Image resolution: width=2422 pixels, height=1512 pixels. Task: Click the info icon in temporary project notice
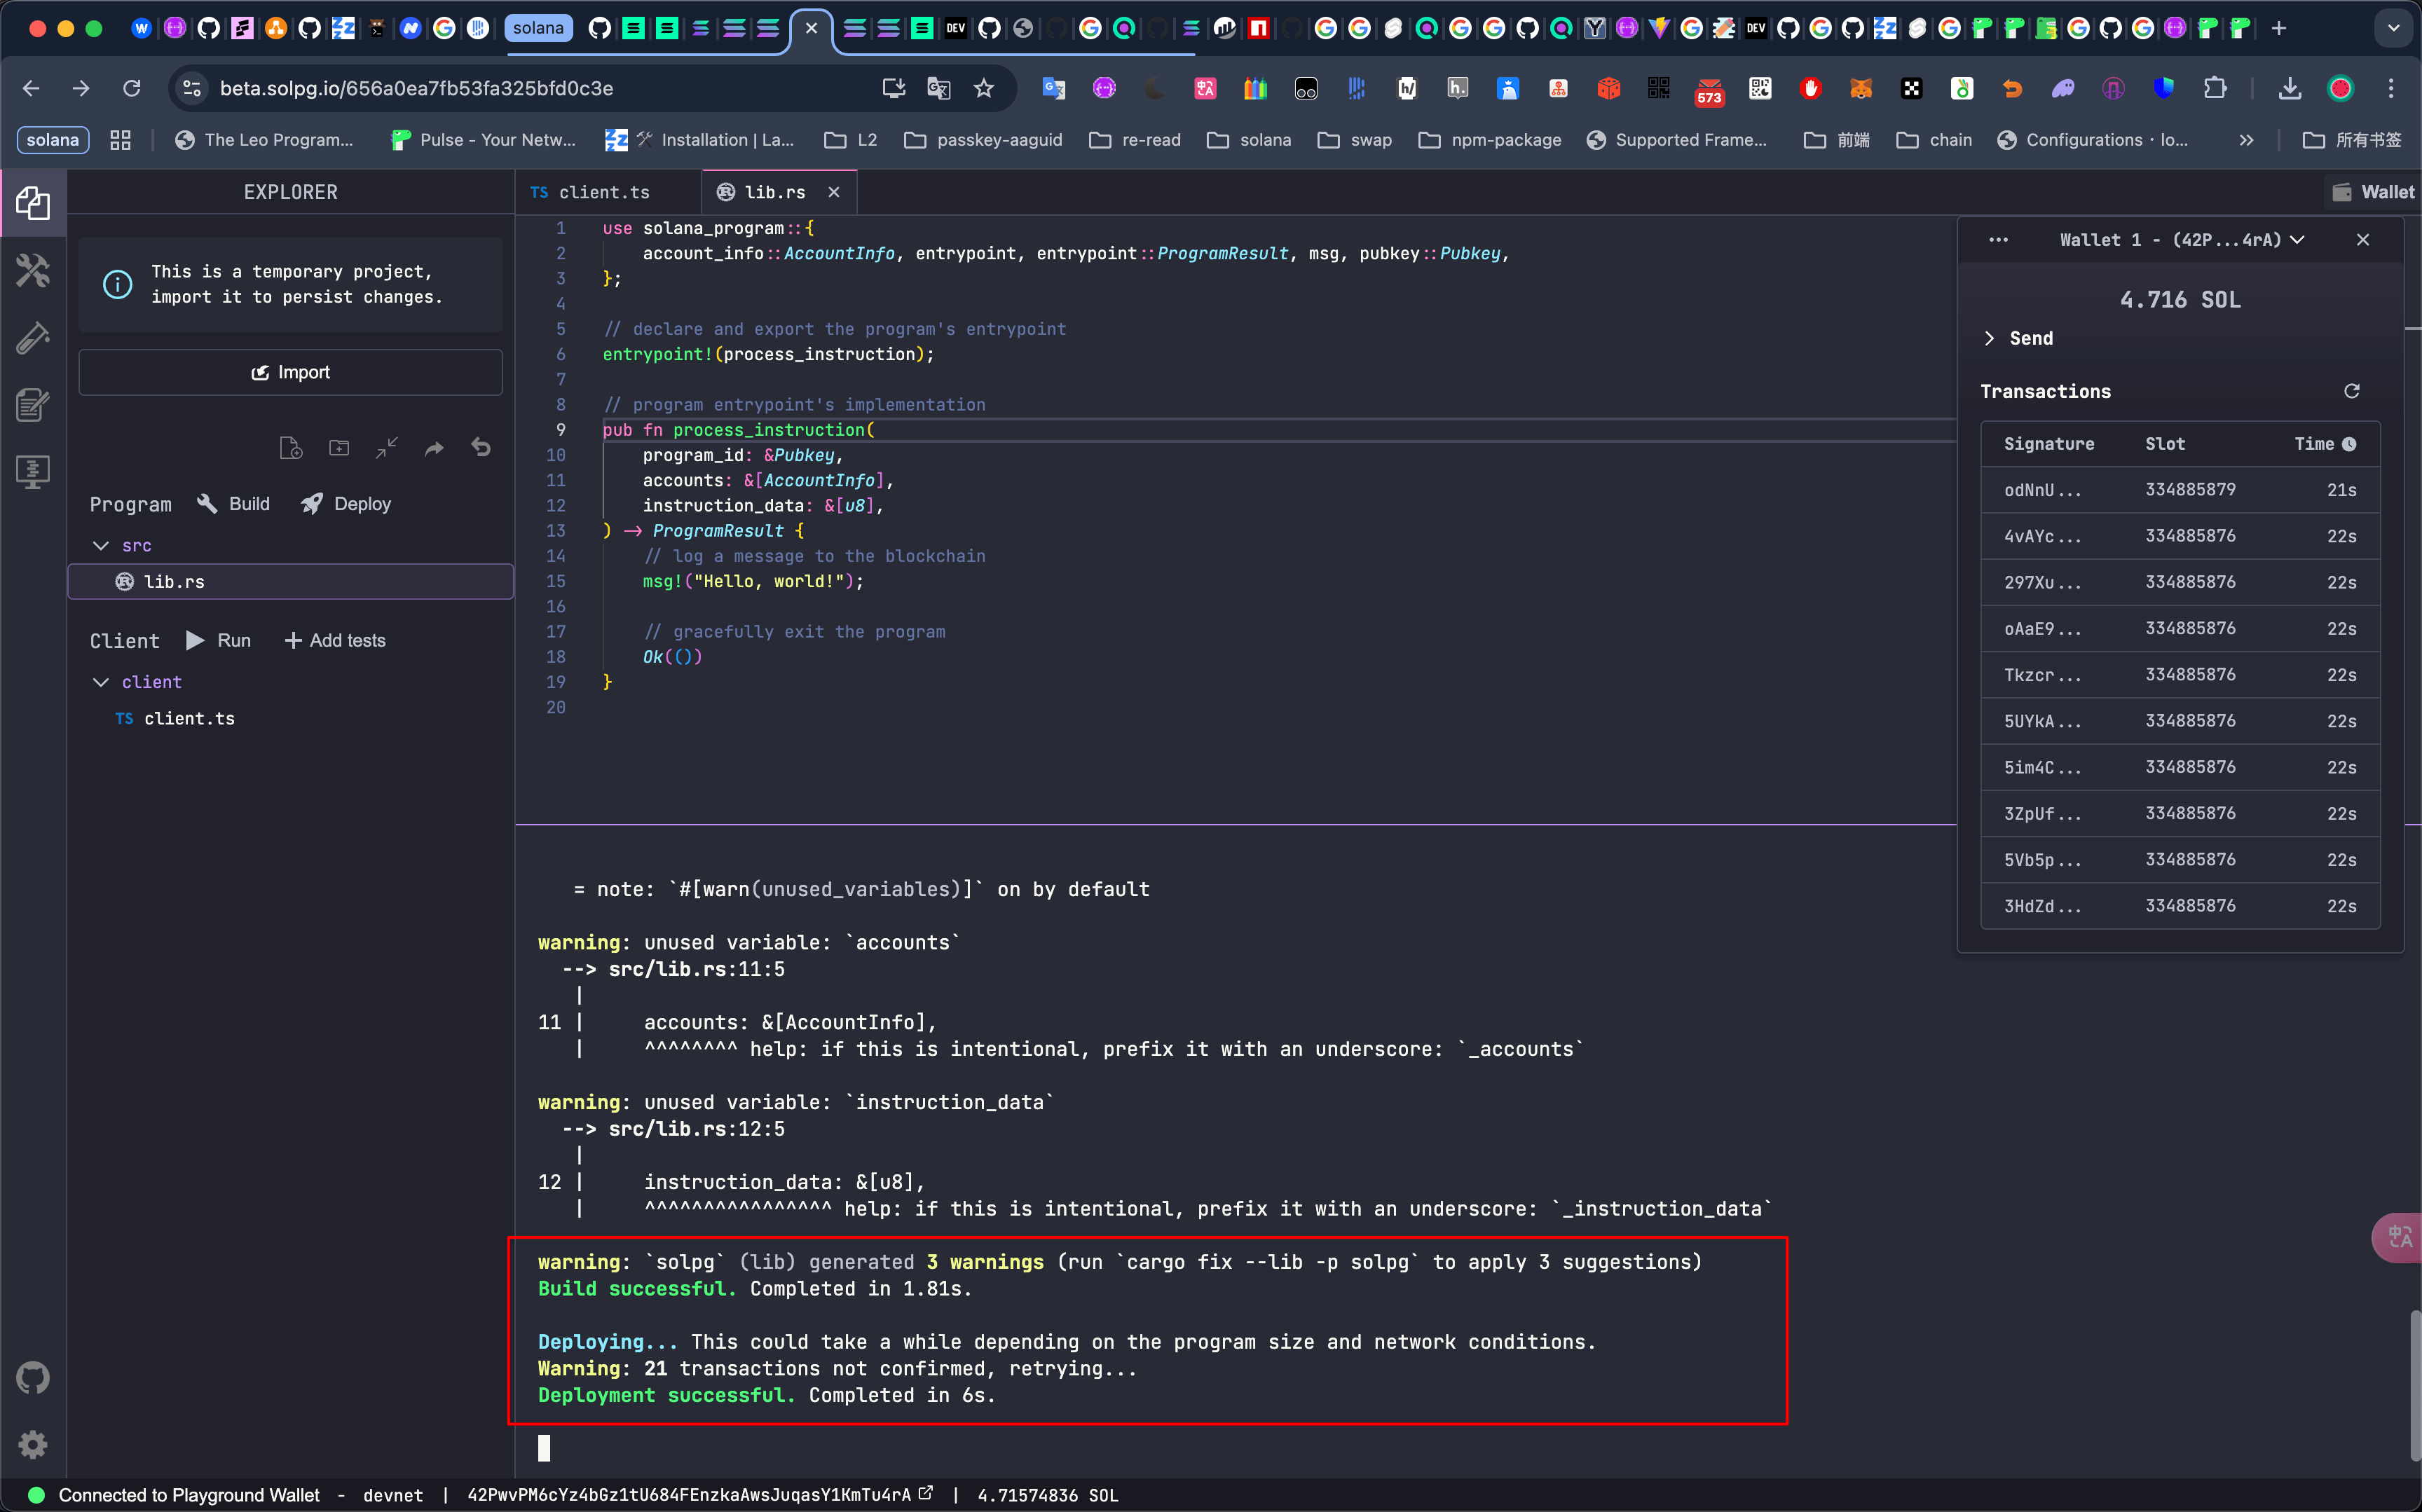117,284
